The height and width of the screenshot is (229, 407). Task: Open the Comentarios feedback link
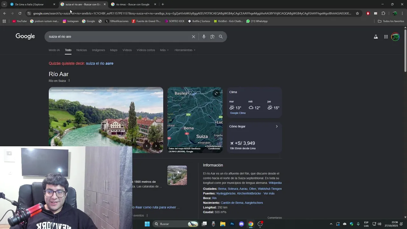275,218
